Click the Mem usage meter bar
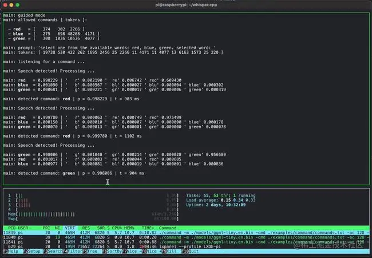This screenshot has height=258, width=372. click(93, 214)
